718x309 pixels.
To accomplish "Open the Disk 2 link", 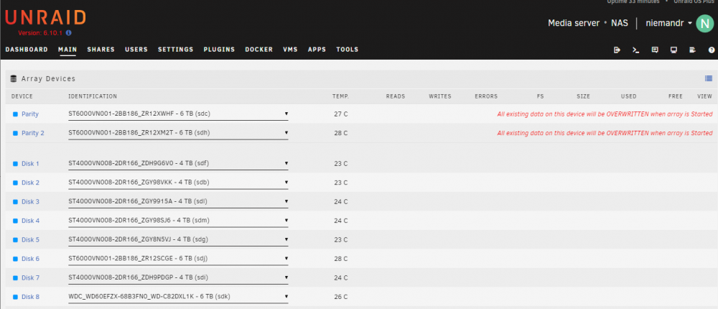I will pyautogui.click(x=30, y=183).
